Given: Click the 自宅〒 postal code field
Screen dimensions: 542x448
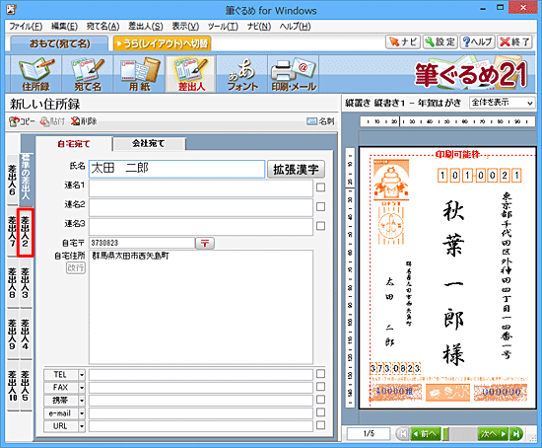Looking at the screenshot, I should 142,243.
